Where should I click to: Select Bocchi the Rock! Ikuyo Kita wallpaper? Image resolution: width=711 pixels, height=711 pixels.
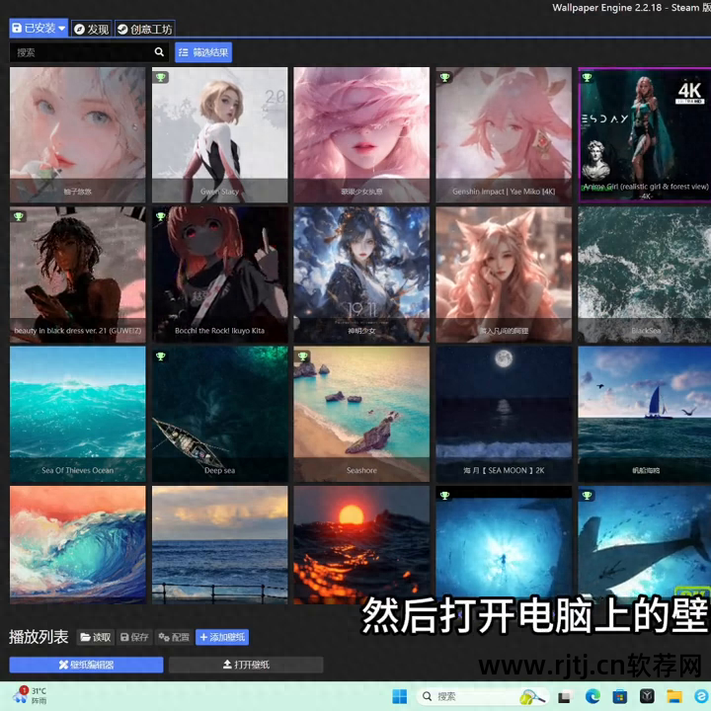tap(220, 275)
